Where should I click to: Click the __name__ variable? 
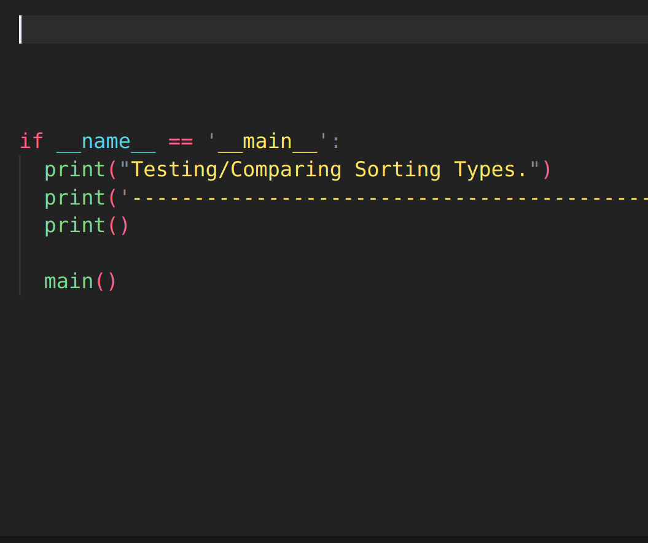tap(106, 141)
